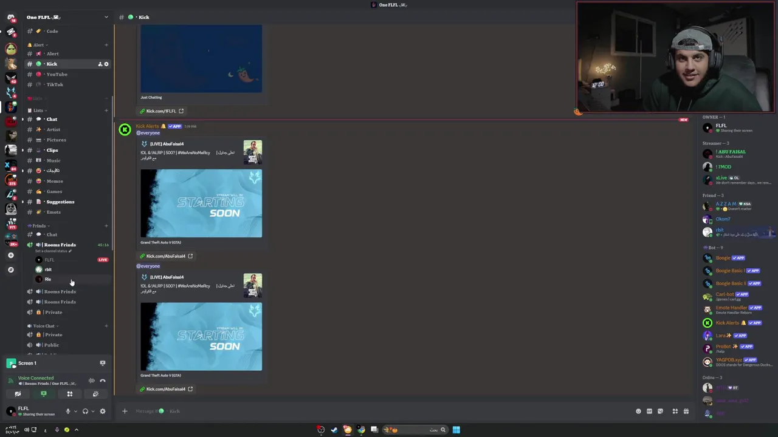This screenshot has width=778, height=437.
Task: Show hidden system tray icons arrow
Action: [x=76, y=430]
